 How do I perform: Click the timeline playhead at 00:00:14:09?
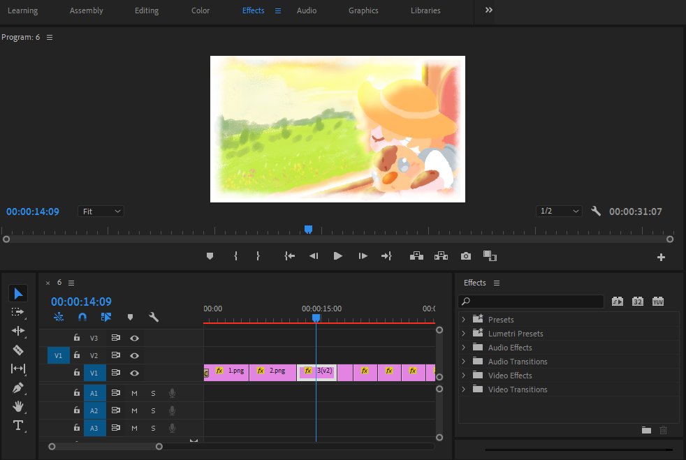point(316,318)
